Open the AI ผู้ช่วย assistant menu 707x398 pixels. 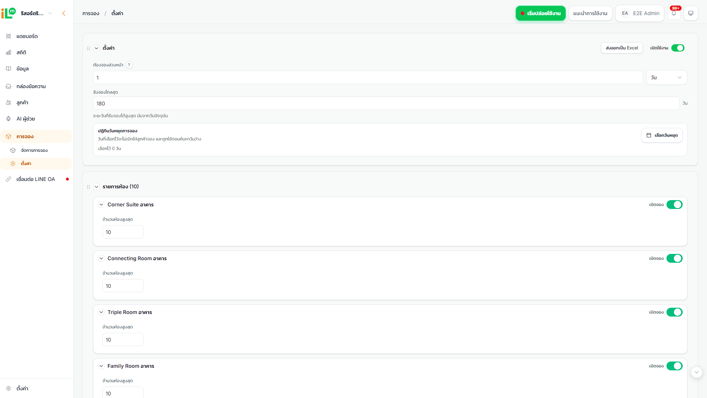[36, 119]
